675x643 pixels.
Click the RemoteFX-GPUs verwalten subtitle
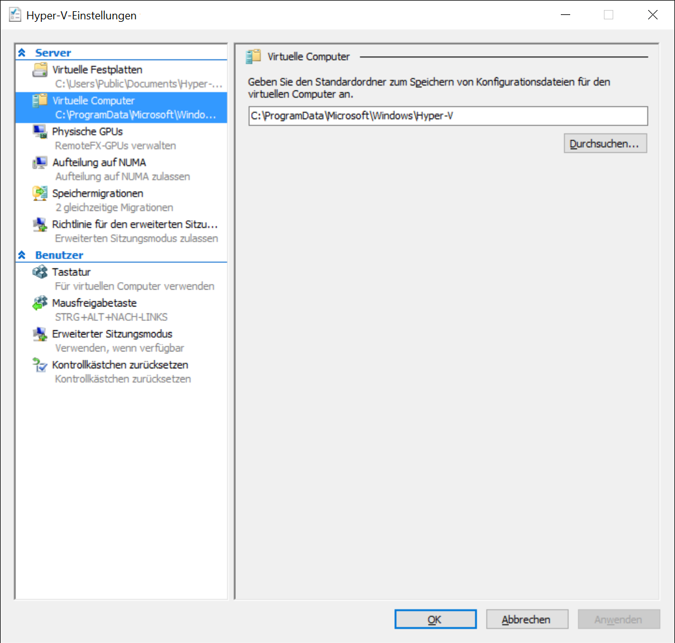coord(115,146)
